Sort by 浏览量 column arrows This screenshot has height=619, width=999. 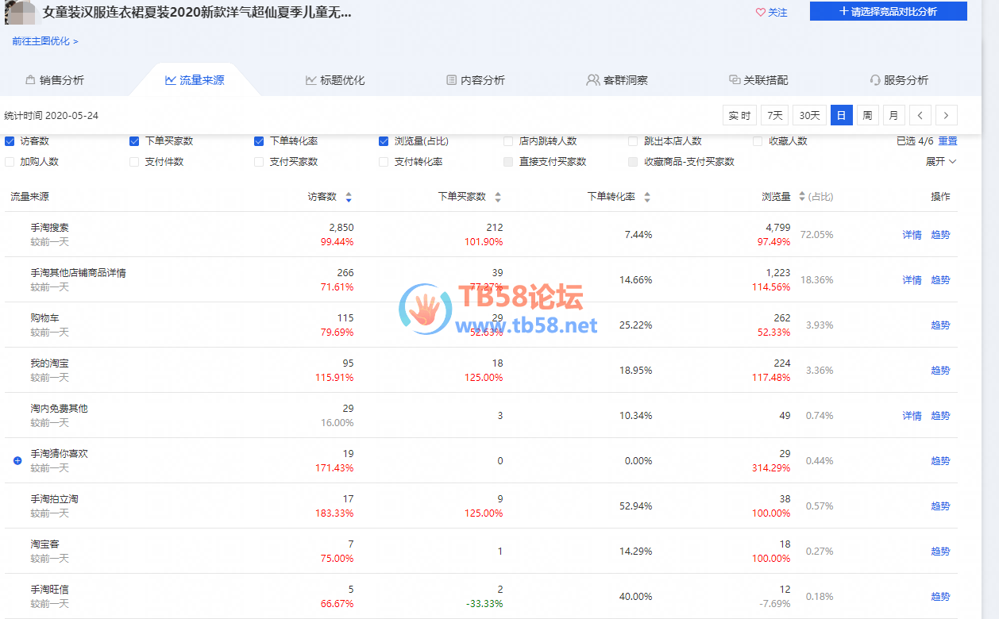pos(802,197)
